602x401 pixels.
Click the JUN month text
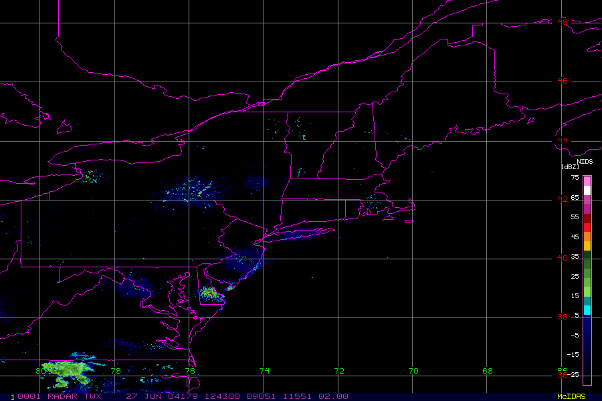(153, 396)
